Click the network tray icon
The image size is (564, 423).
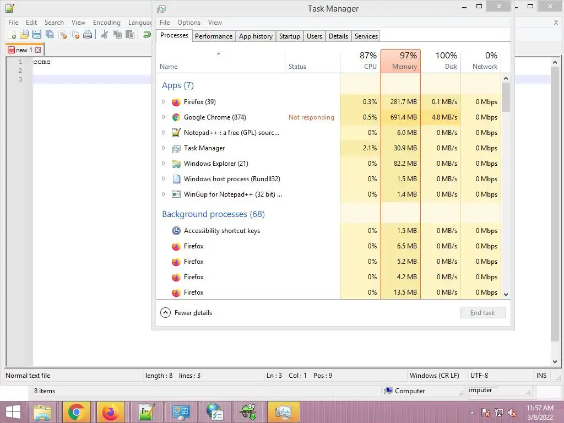tap(499, 413)
